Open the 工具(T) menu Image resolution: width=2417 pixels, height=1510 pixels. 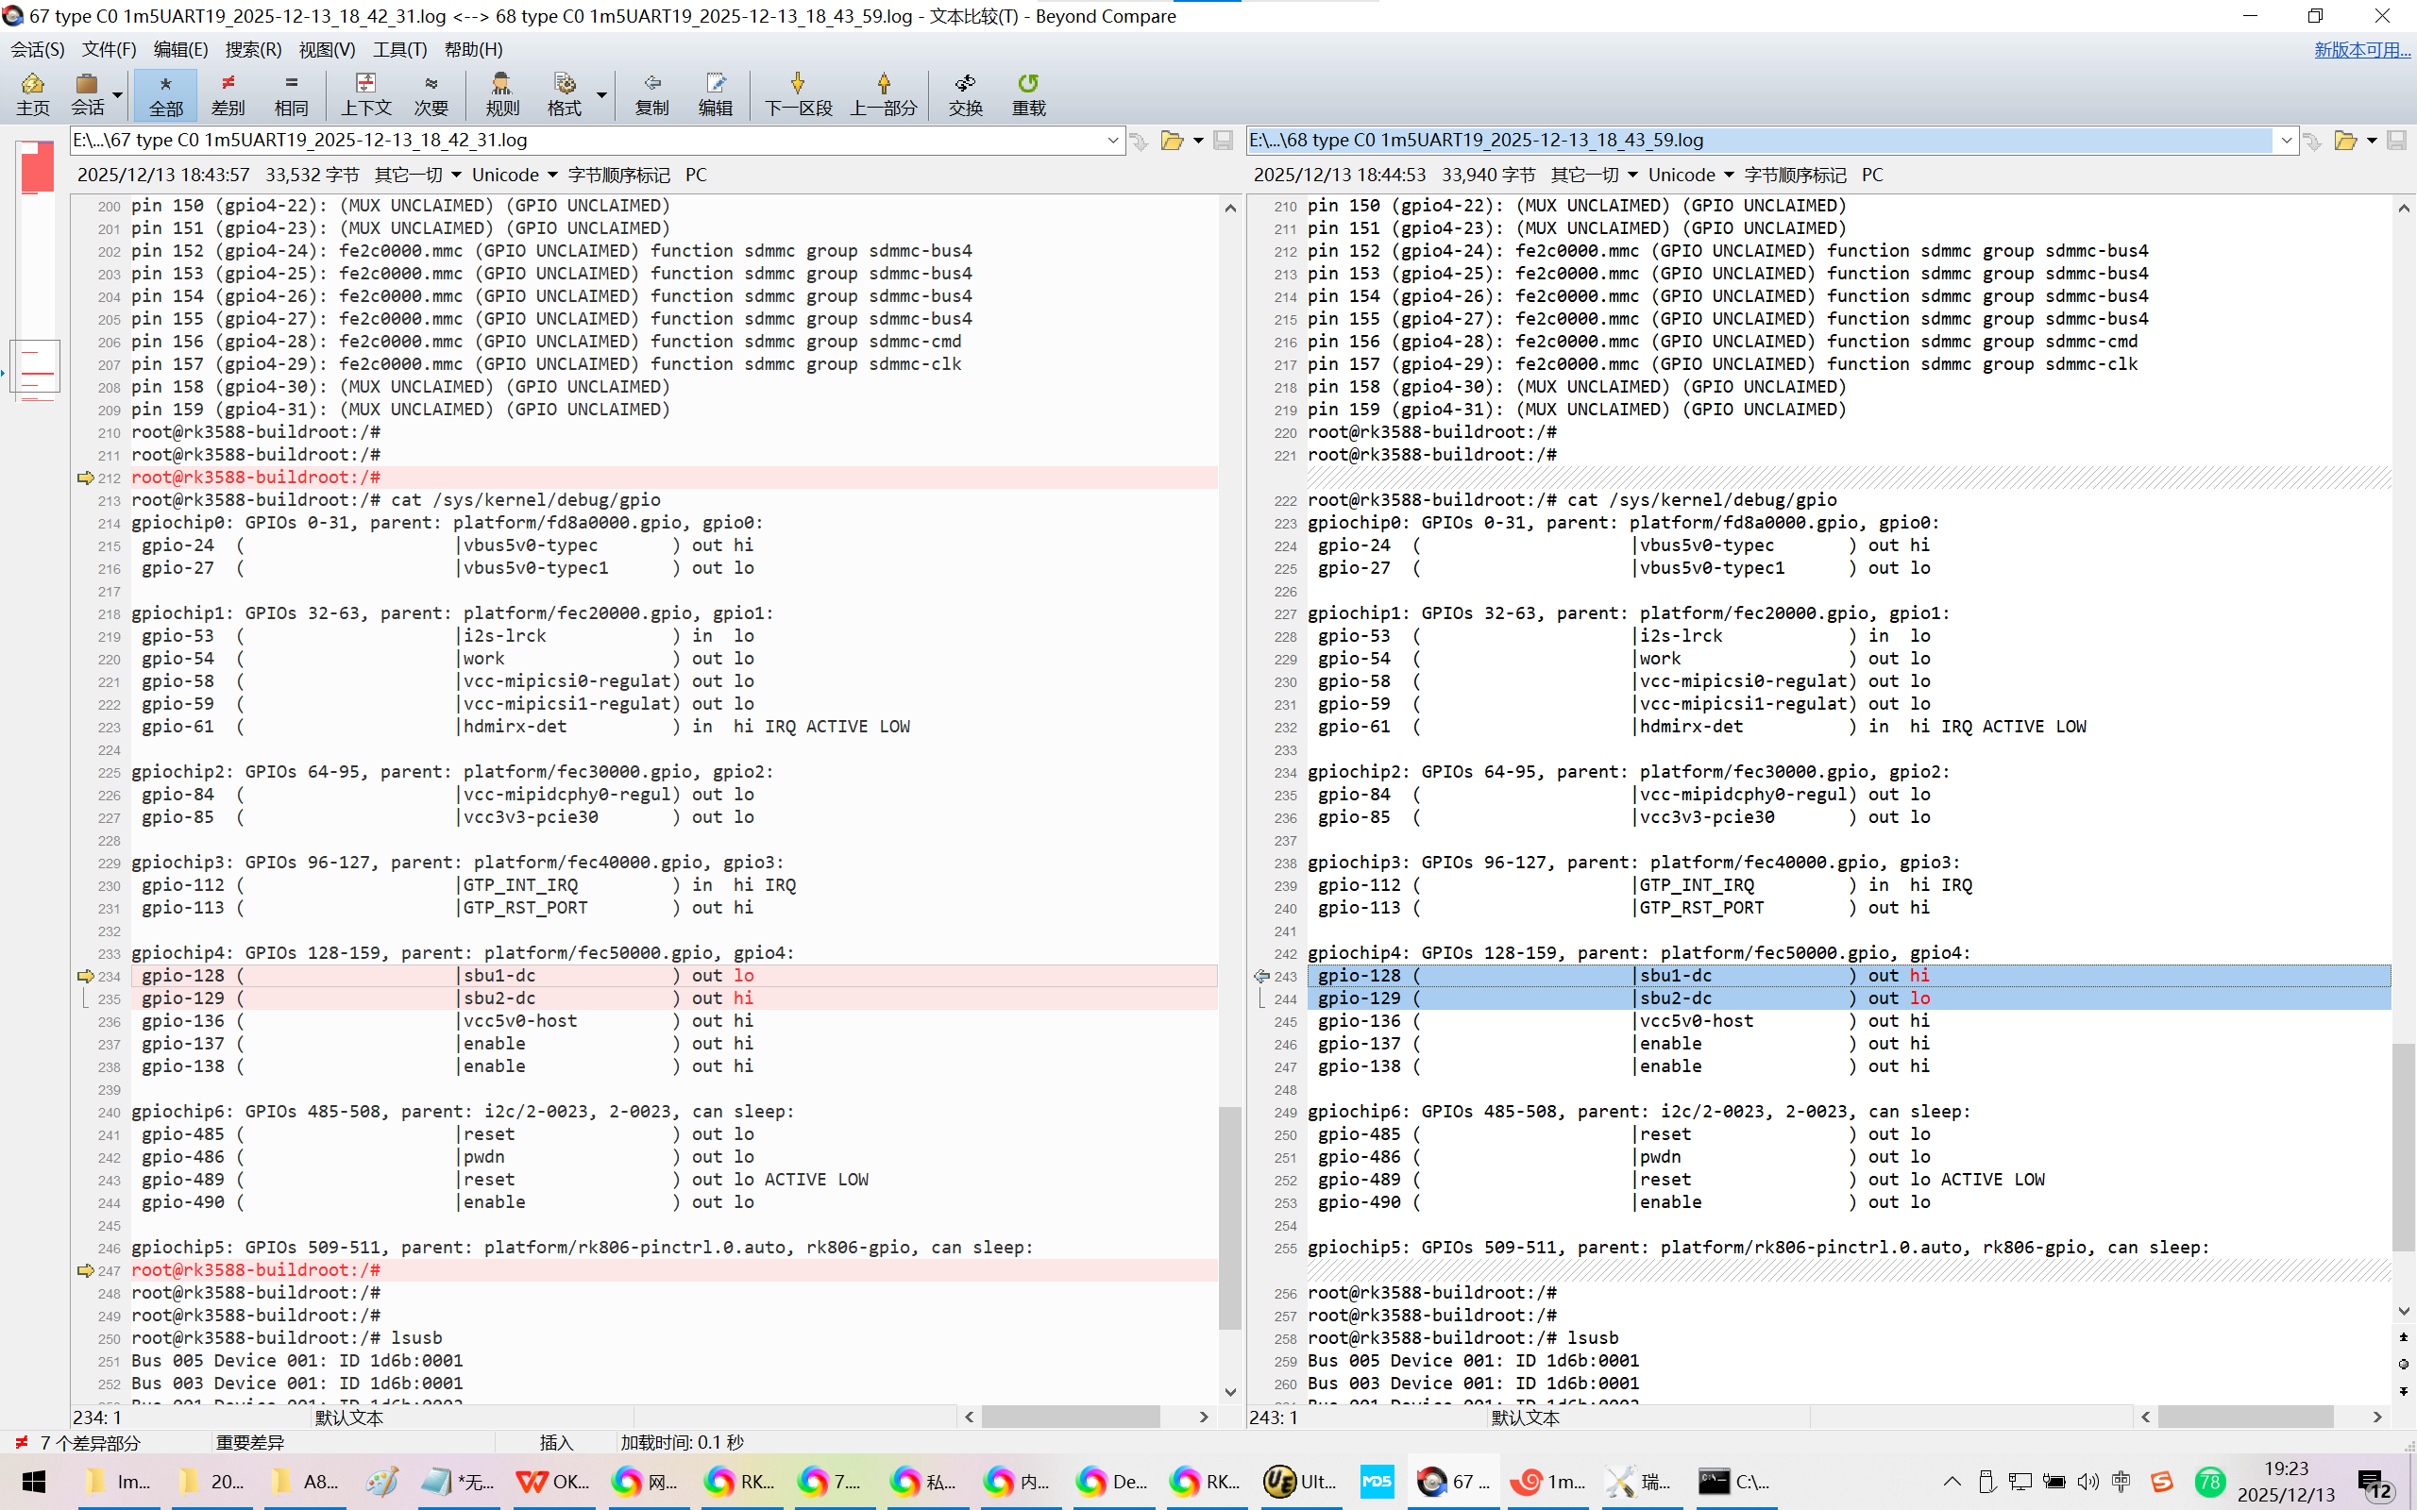tap(399, 49)
